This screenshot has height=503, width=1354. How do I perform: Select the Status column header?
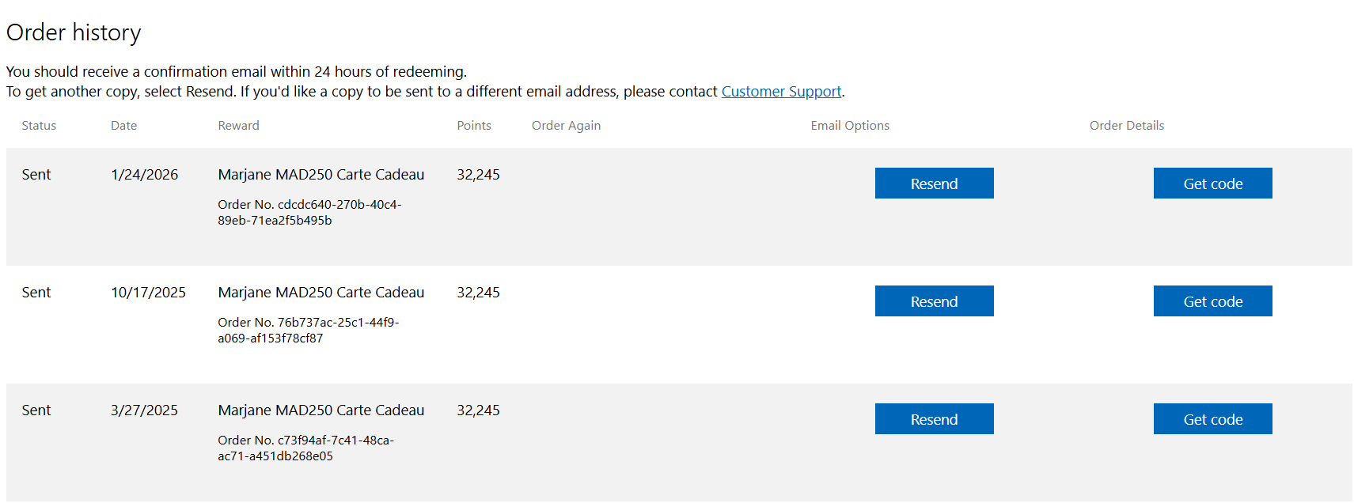38,125
